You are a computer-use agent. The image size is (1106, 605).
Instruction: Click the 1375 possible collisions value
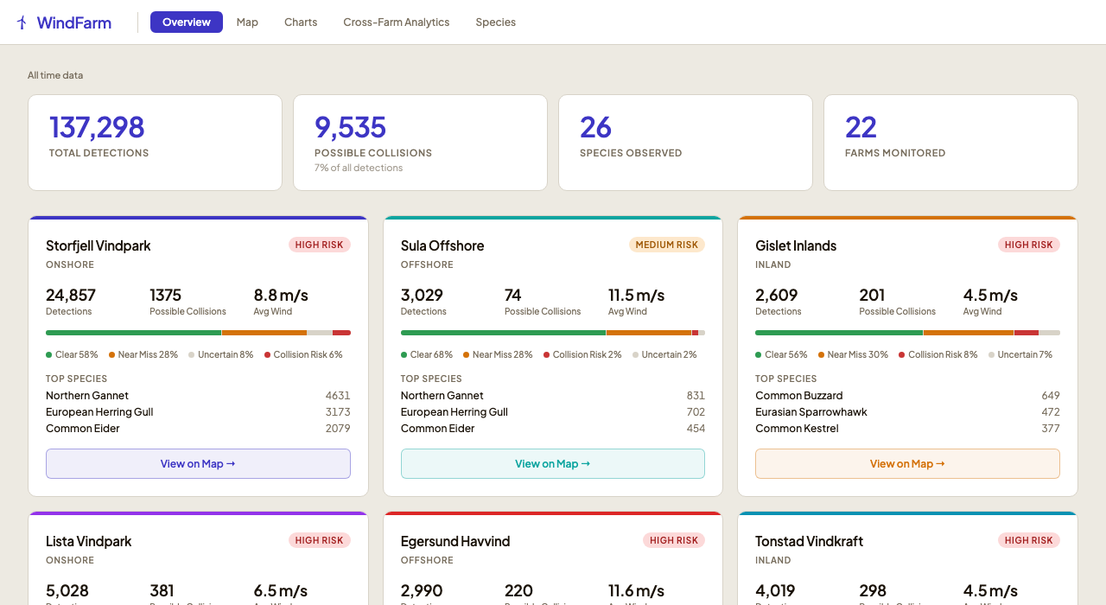166,295
